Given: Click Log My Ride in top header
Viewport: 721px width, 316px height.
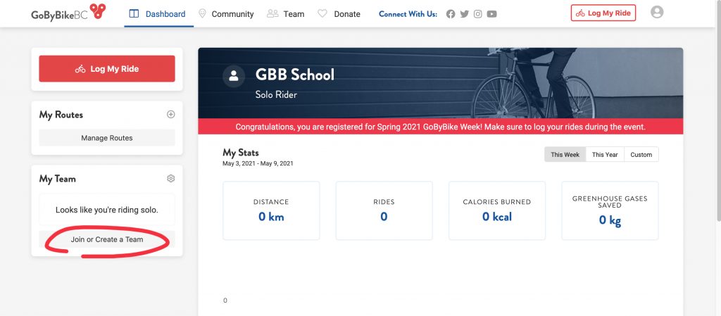Looking at the screenshot, I should click(x=603, y=13).
